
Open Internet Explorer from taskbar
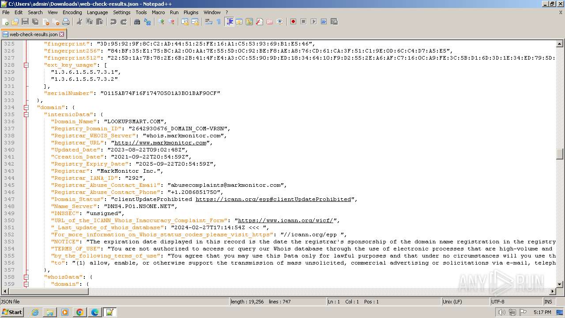[x=35, y=312]
